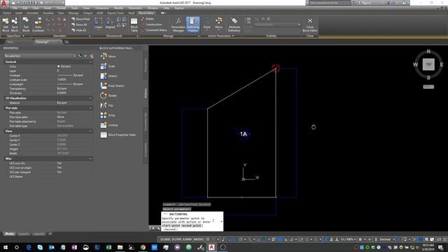
Task: Click the red circled parameter point grip
Action: coord(275,68)
